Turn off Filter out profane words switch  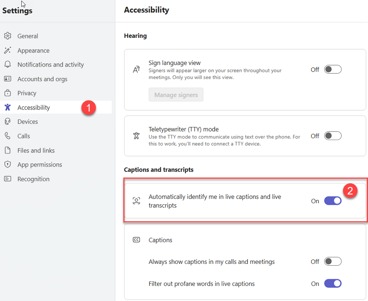point(333,284)
